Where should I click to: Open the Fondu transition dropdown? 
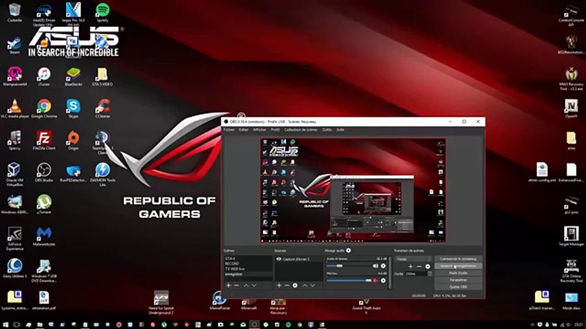(413, 259)
